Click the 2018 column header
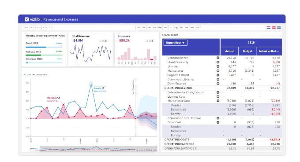This screenshot has width=300, height=162. (x=251, y=43)
